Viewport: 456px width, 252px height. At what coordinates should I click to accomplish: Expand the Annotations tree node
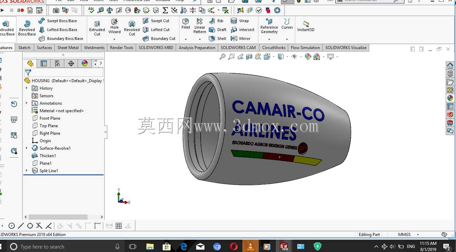click(x=27, y=103)
